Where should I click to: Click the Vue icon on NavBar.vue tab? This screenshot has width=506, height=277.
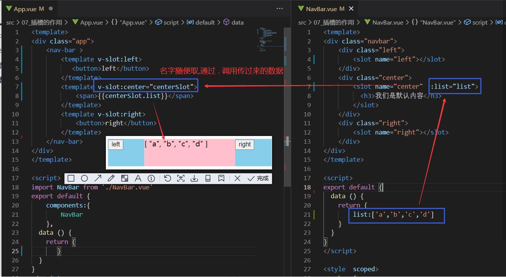[x=300, y=9]
